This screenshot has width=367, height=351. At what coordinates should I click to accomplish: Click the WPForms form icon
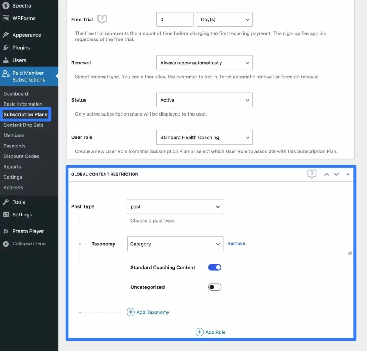(6, 18)
